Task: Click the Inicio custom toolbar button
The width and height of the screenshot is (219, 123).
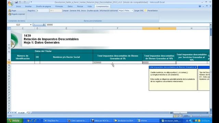Action: click(83, 11)
